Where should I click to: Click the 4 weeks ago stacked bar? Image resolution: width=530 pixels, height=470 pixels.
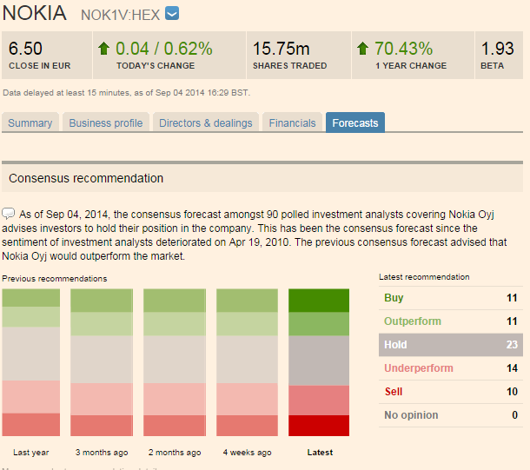[x=247, y=362]
